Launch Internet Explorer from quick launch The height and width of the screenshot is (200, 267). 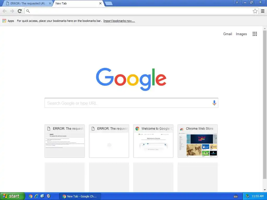[37, 196]
